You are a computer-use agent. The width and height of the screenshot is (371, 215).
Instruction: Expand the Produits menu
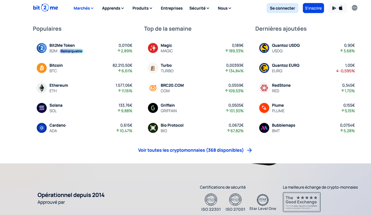coord(142,8)
